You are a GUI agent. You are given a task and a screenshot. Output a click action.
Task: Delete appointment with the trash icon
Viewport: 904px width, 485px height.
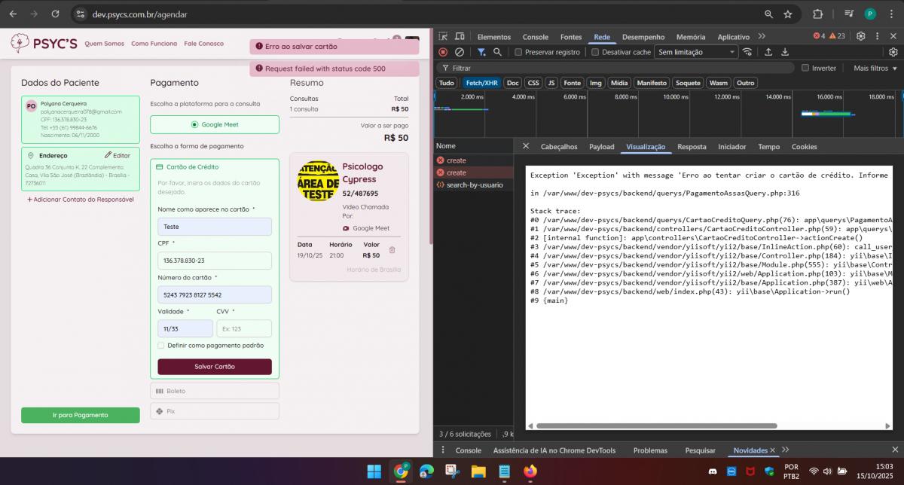pyautogui.click(x=392, y=250)
